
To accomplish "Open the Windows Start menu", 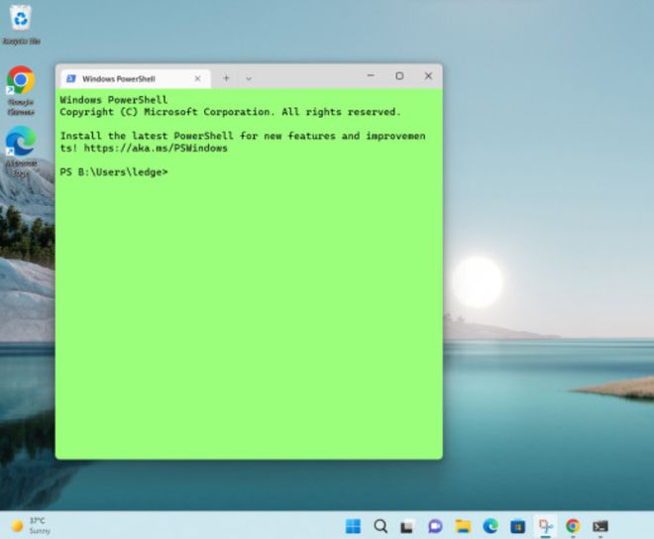I will click(x=354, y=526).
